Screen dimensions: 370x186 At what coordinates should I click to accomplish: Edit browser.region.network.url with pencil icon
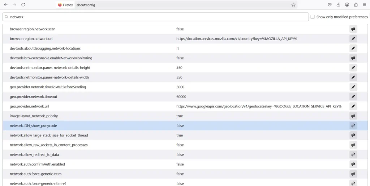click(x=353, y=39)
